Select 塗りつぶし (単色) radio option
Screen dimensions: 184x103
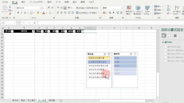point(166,50)
